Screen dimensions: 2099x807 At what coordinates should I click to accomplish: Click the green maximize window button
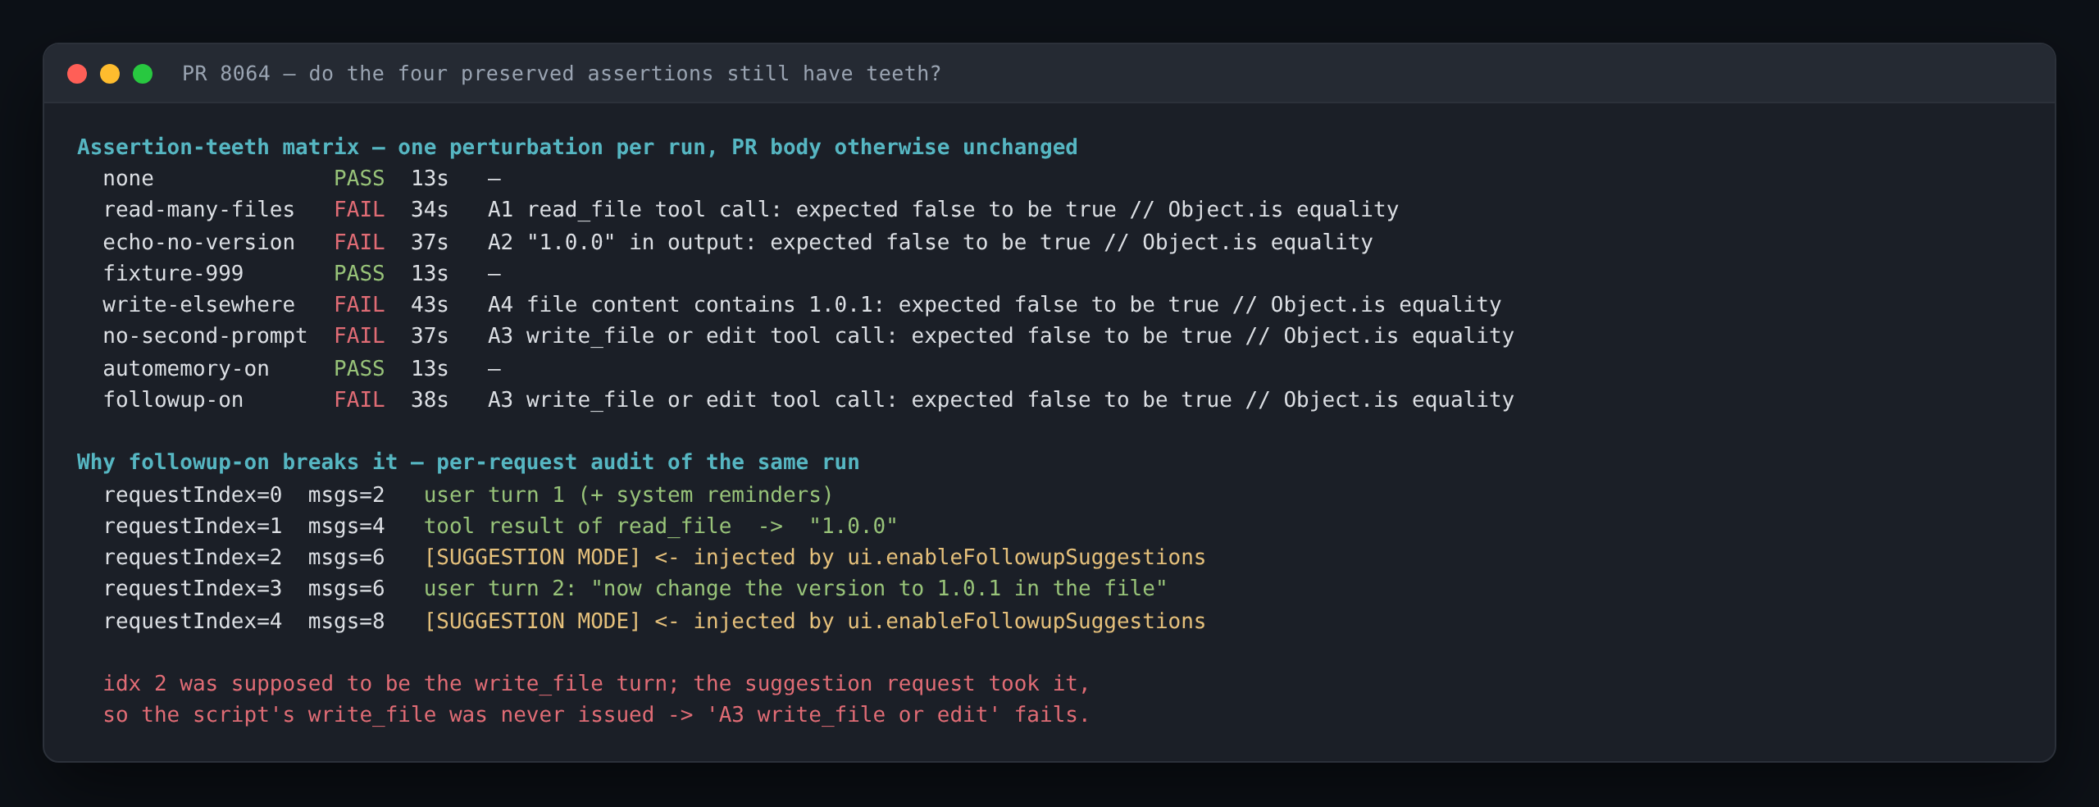[143, 74]
